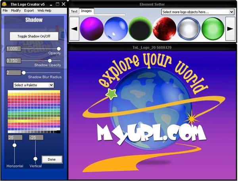Open the Modify menu
This screenshot has width=238, height=181.
coord(16,10)
